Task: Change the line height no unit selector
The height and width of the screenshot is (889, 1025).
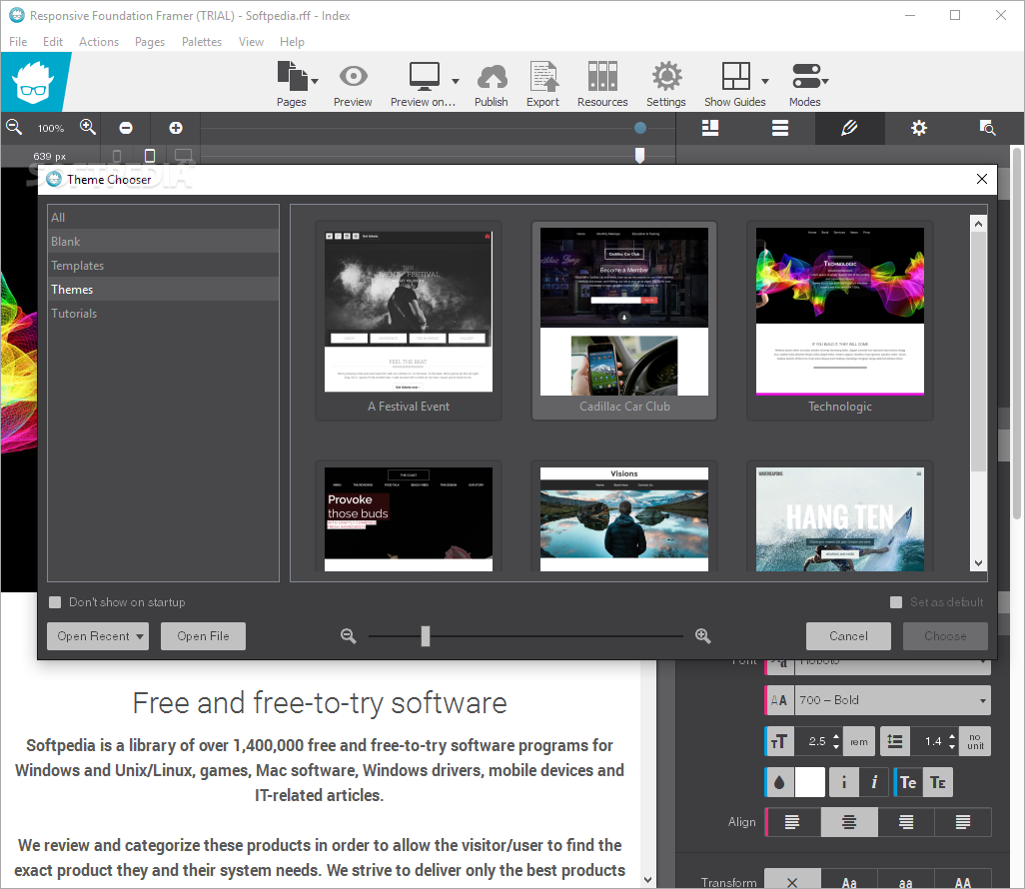Action: pos(975,741)
